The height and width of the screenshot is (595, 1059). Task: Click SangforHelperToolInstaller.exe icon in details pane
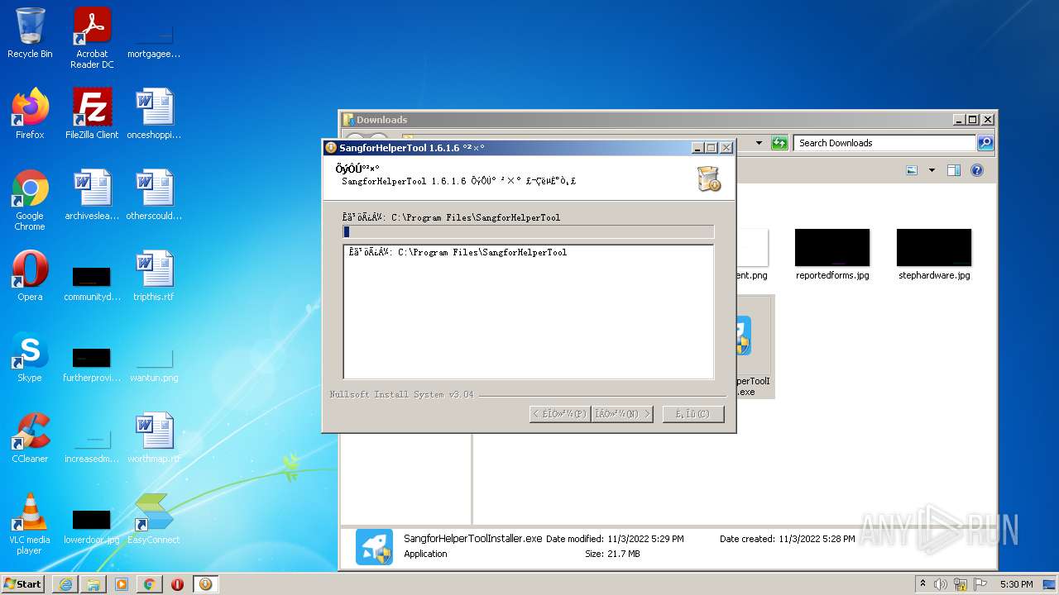[374, 546]
